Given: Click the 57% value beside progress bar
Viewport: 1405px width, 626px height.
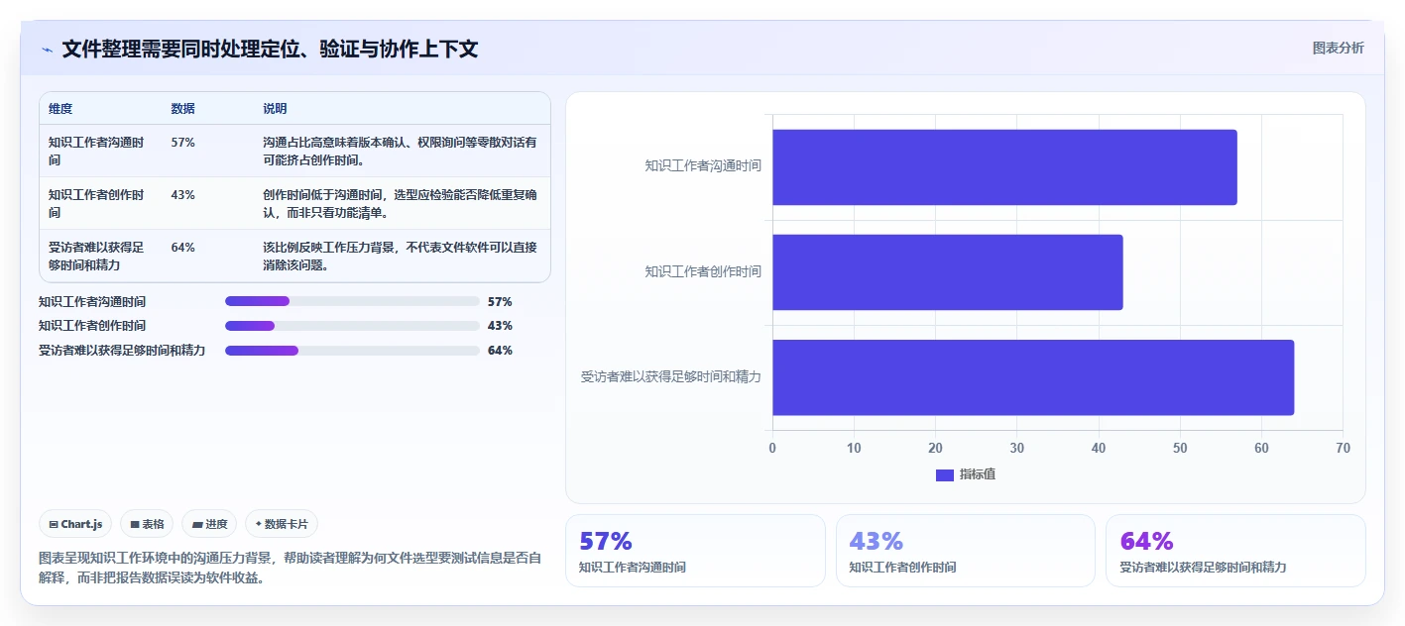Looking at the screenshot, I should pyautogui.click(x=500, y=301).
